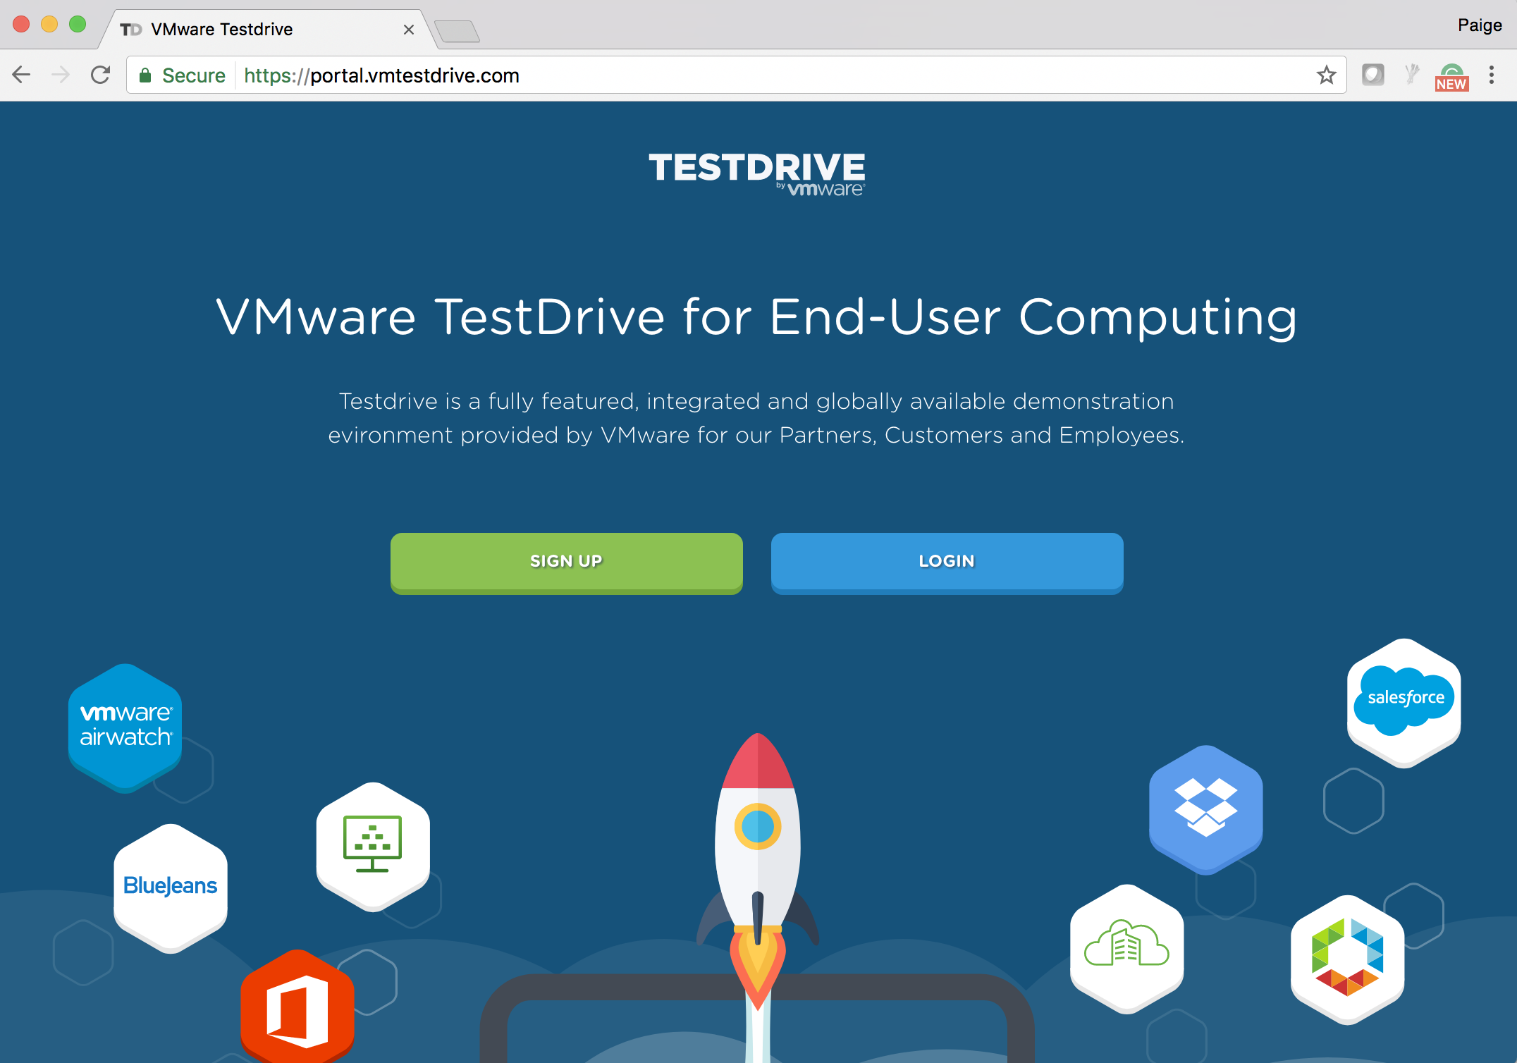1517x1063 pixels.
Task: Open a new browser tab
Action: pos(457,31)
